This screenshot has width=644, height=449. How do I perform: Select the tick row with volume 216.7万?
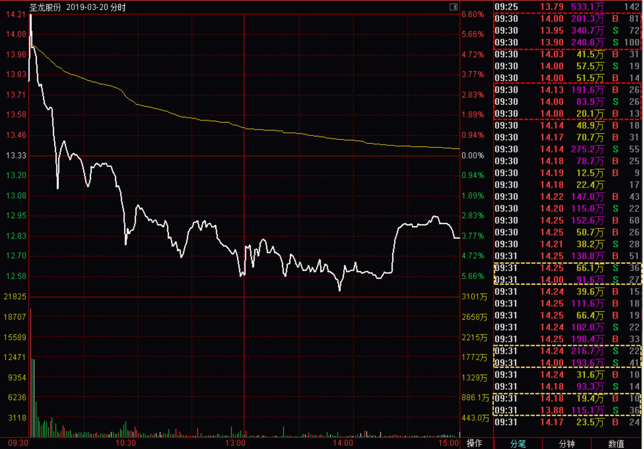[x=567, y=351]
